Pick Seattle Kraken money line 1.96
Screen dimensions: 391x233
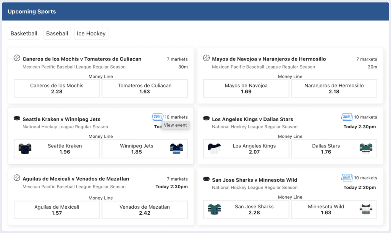57,149
